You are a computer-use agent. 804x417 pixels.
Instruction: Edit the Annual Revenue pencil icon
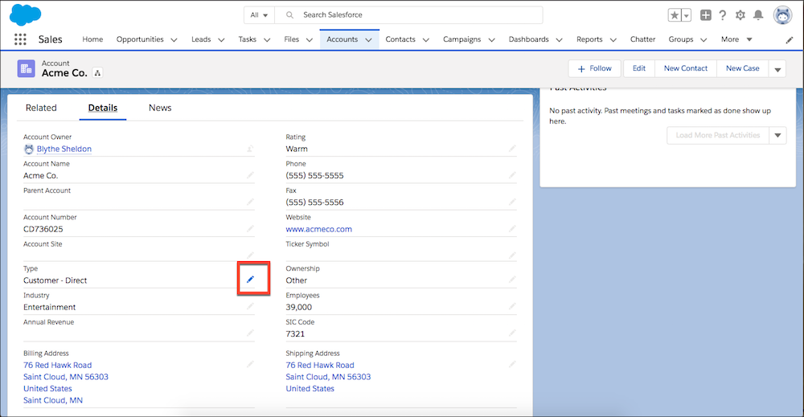[x=250, y=333]
